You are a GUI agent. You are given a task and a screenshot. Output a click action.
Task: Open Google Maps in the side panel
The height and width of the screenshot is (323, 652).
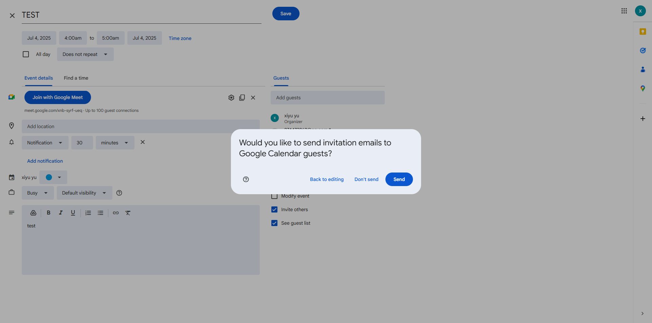click(642, 88)
